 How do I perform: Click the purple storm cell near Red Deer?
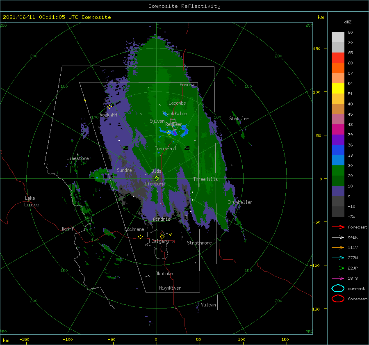(175, 133)
